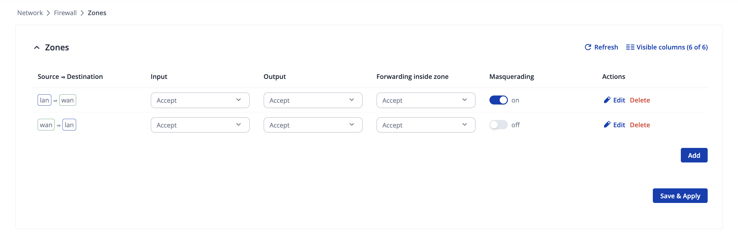Delete the lan to wan zone
The height and width of the screenshot is (237, 738).
[640, 100]
